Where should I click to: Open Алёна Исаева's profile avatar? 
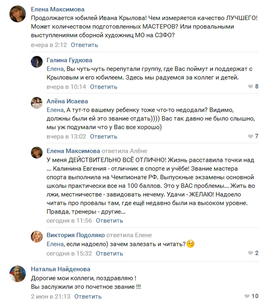pos(37,103)
